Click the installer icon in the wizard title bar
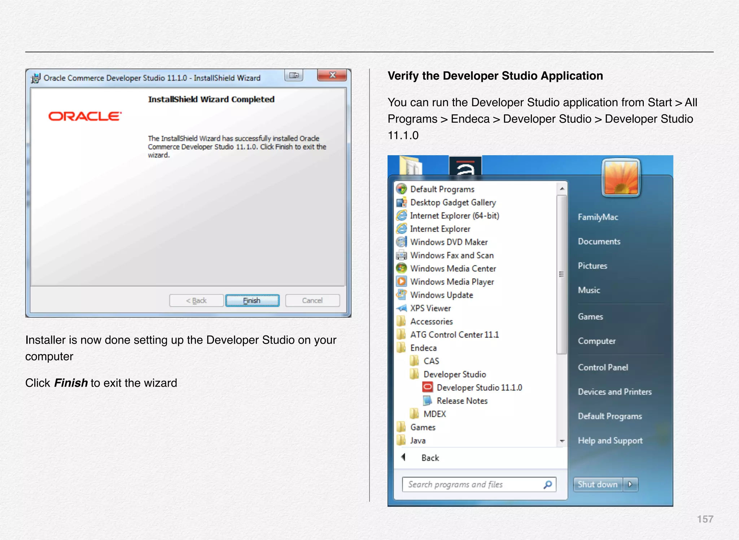Viewport: 739px width, 540px height. point(36,78)
